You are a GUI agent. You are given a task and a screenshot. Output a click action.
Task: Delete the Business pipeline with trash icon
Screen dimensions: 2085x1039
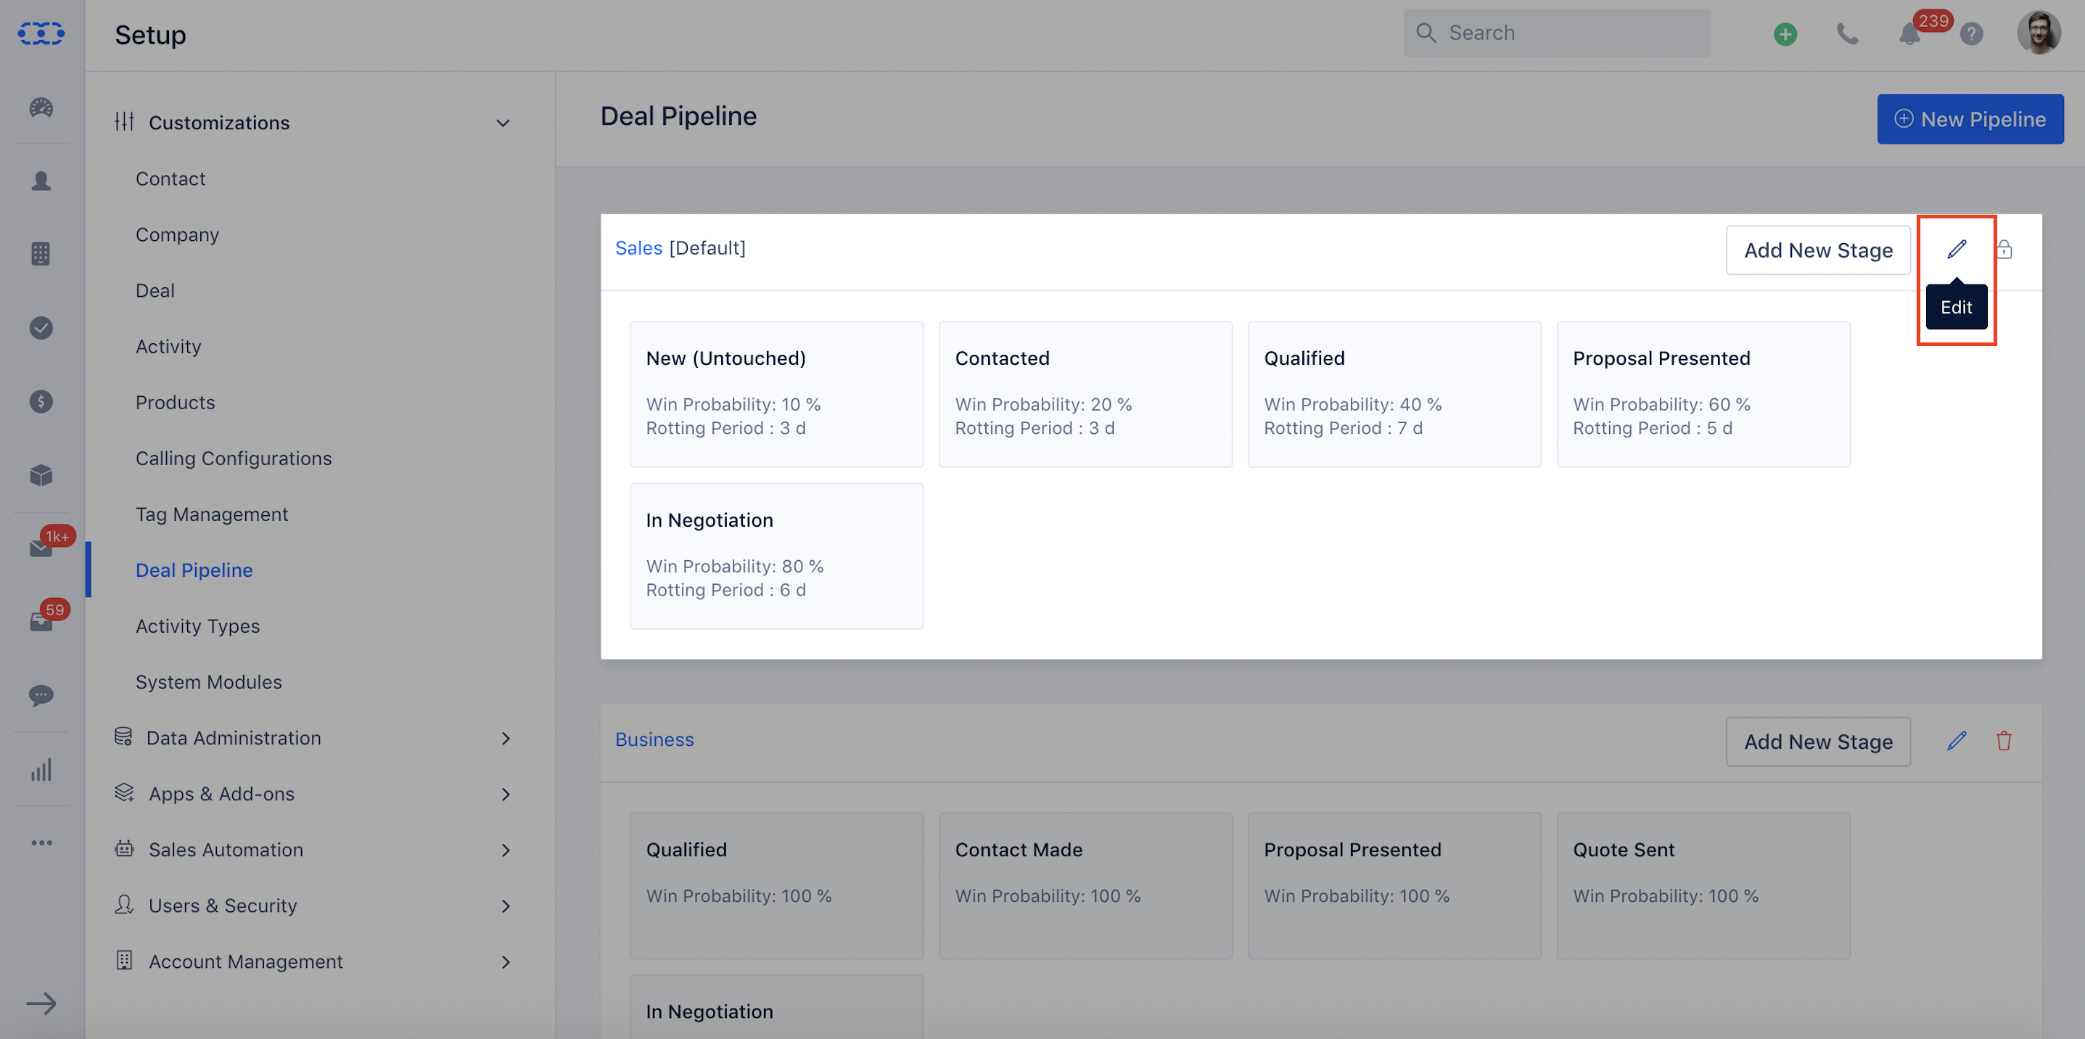pos(2004,740)
